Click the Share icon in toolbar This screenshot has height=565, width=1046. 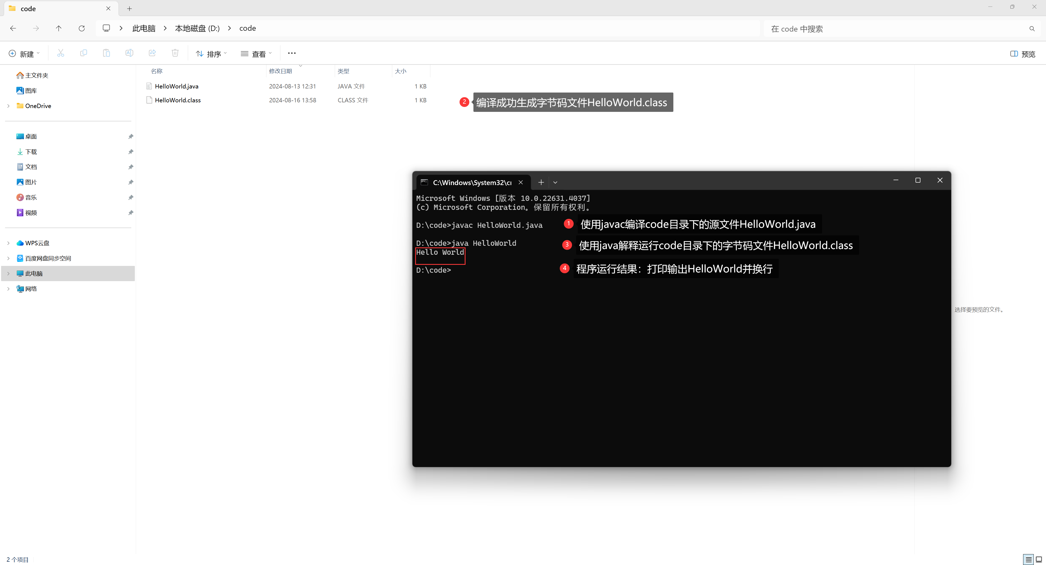pos(152,53)
